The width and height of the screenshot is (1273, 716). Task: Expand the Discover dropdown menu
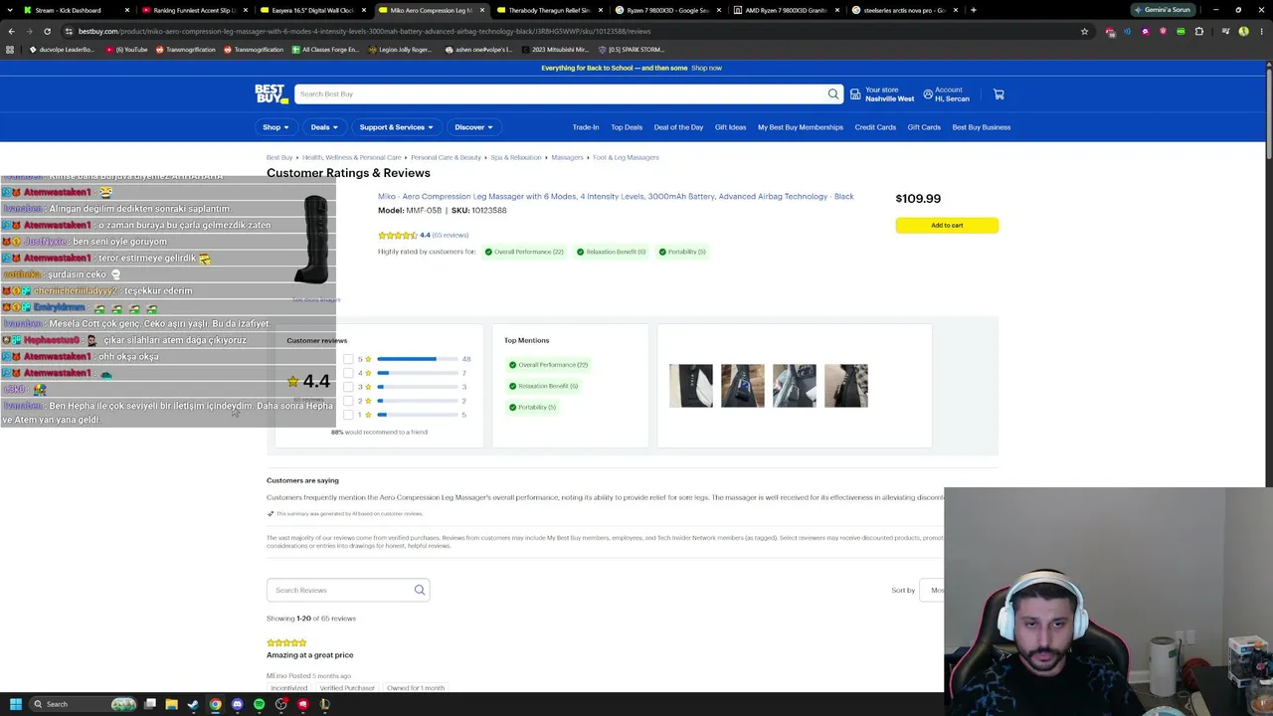[473, 127]
